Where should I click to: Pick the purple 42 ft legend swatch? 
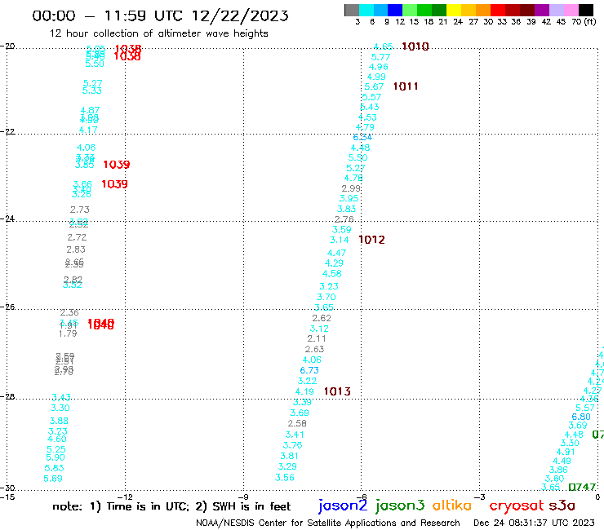[x=542, y=10]
